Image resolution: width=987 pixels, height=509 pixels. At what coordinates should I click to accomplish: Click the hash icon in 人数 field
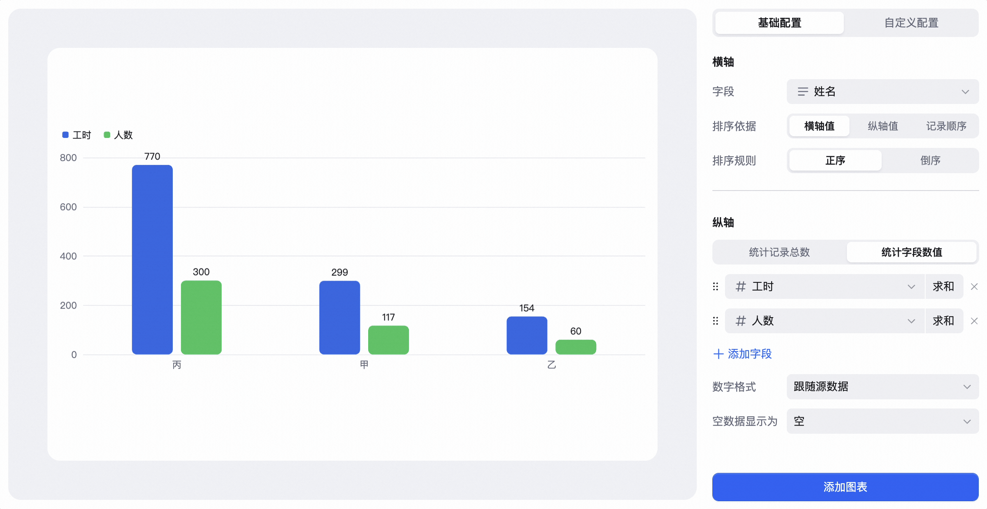coord(741,321)
